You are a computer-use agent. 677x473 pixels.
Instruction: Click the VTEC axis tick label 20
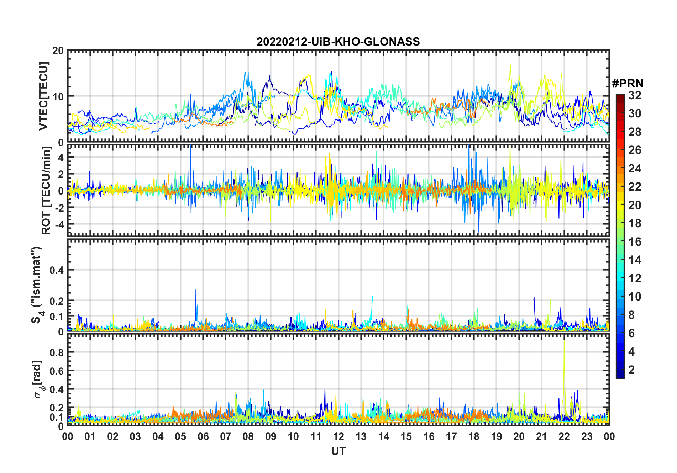58,51
